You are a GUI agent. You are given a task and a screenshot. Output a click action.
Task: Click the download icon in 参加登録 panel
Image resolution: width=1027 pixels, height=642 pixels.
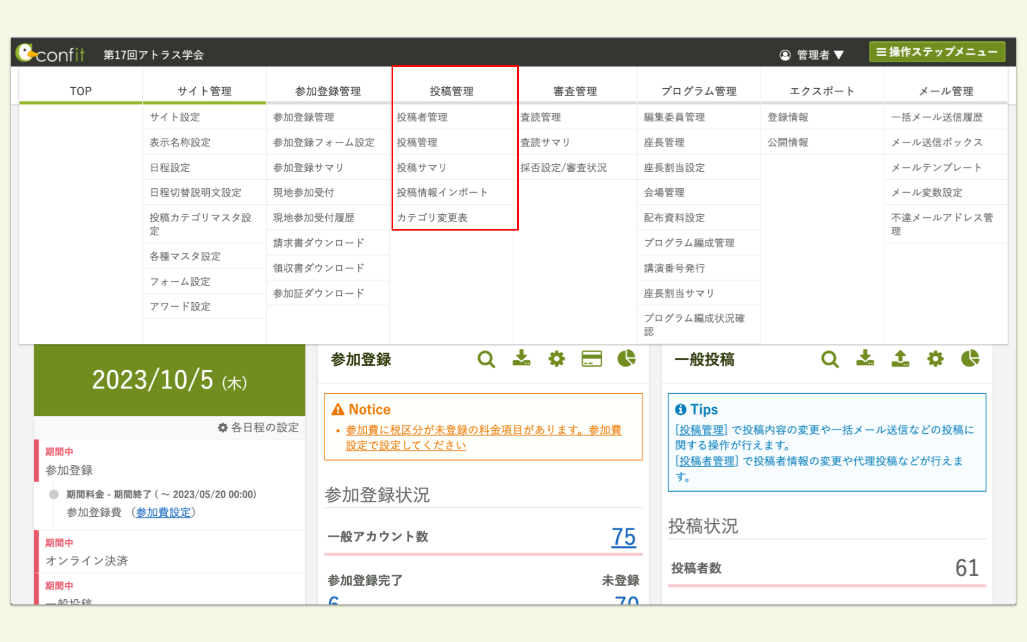[521, 358]
